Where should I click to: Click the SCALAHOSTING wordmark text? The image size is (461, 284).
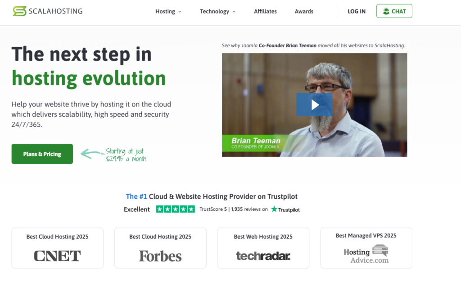coord(55,11)
